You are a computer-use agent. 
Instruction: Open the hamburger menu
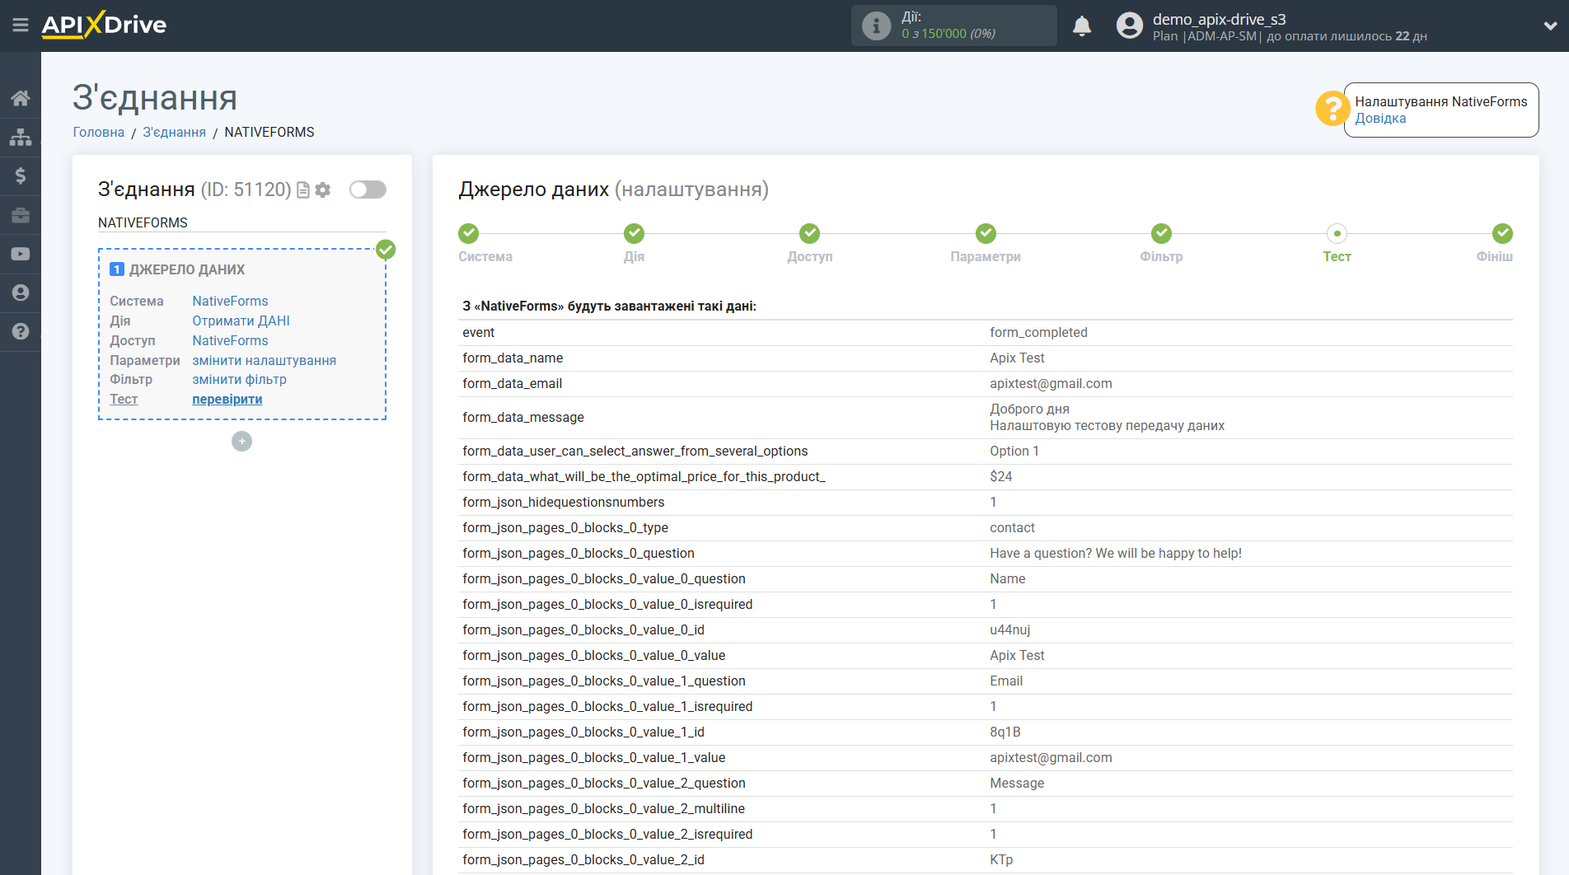point(21,26)
